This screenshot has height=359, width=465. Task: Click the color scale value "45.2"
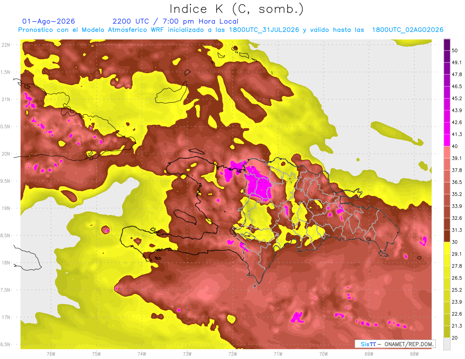[x=457, y=98]
